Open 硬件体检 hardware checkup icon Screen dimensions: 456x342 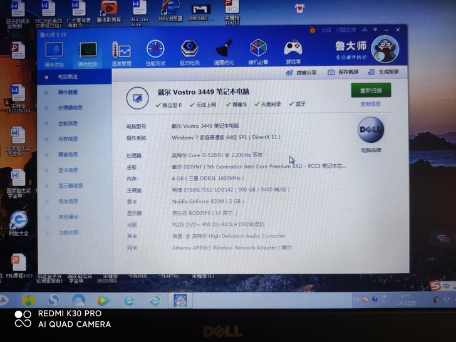54,54
